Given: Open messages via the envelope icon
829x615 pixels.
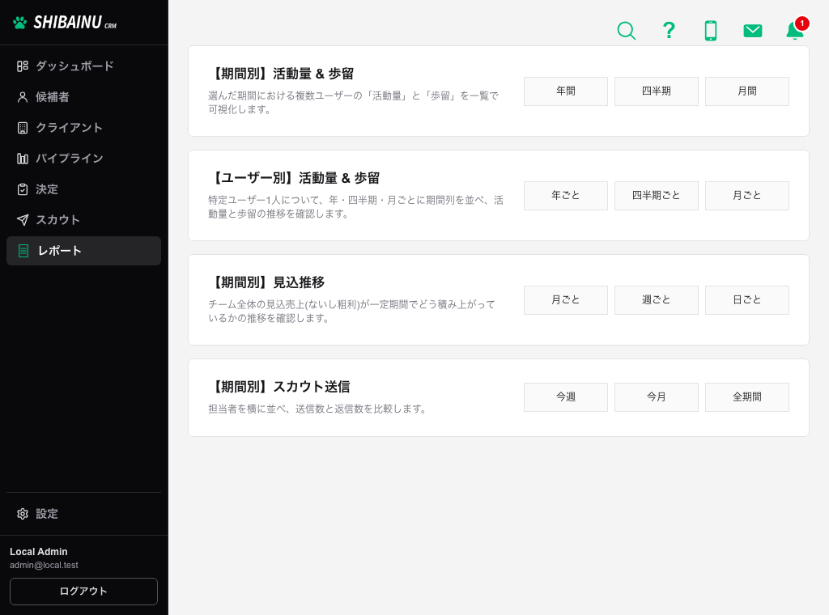Looking at the screenshot, I should 753,31.
